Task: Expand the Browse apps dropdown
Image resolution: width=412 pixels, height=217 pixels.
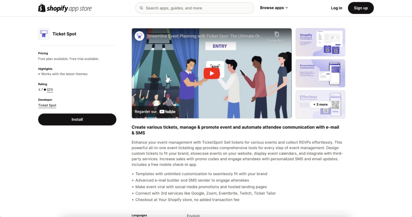Action: point(274,8)
